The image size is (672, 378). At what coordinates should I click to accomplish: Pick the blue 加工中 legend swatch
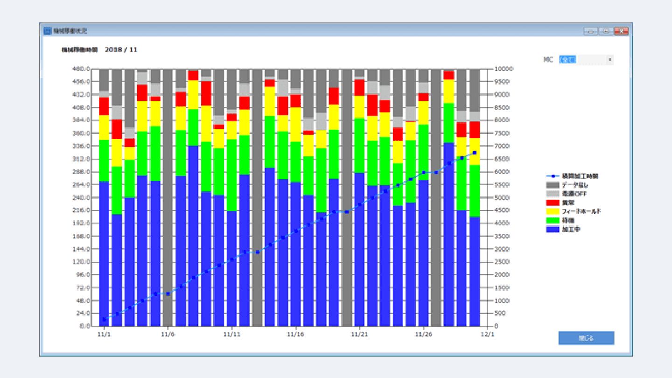pos(553,229)
